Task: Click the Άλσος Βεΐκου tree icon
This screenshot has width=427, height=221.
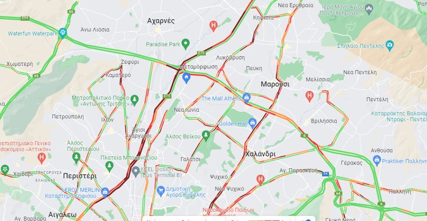Action: point(206,136)
